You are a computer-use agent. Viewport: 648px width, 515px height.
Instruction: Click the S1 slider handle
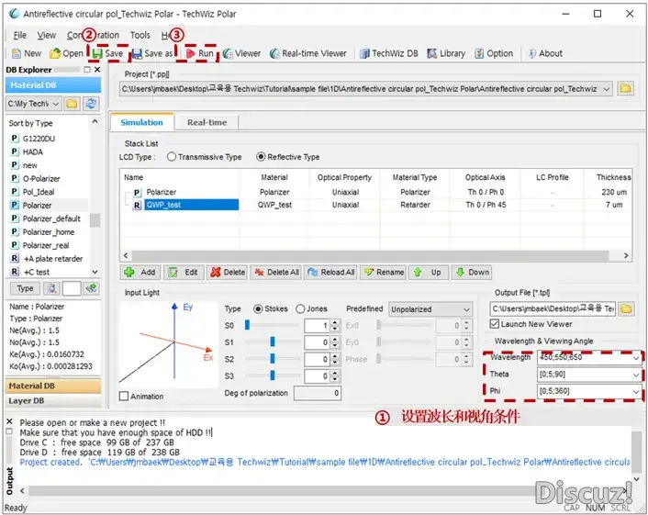pyautogui.click(x=273, y=341)
